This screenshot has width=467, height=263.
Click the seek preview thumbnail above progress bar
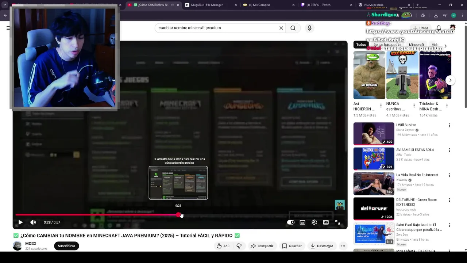pyautogui.click(x=178, y=183)
